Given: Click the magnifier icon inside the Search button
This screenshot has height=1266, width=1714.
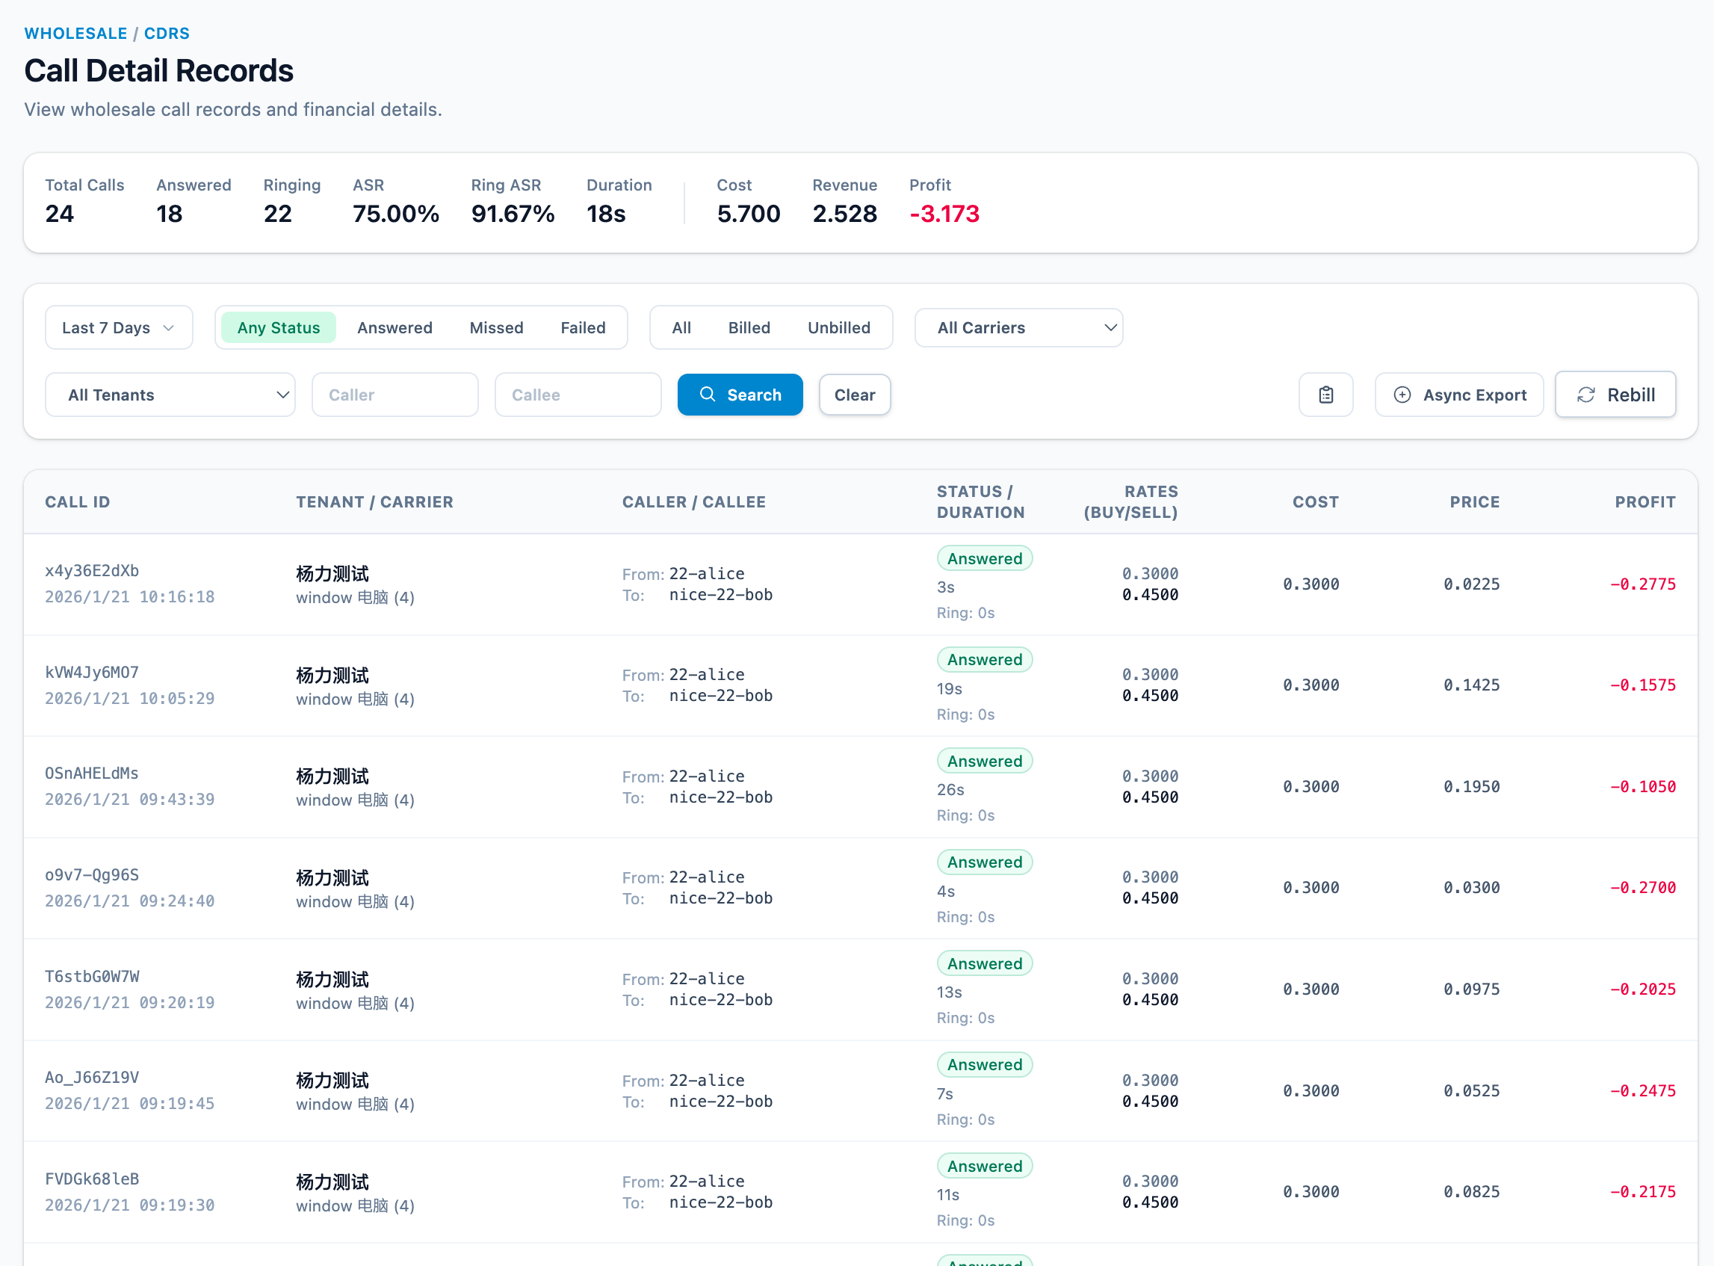Looking at the screenshot, I should click(708, 395).
